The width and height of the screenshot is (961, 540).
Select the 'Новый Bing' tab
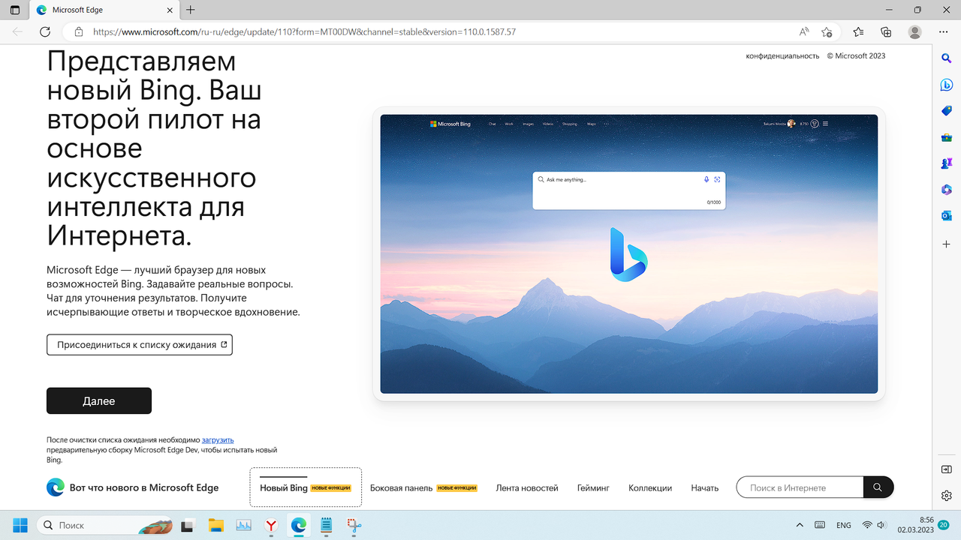[306, 487]
